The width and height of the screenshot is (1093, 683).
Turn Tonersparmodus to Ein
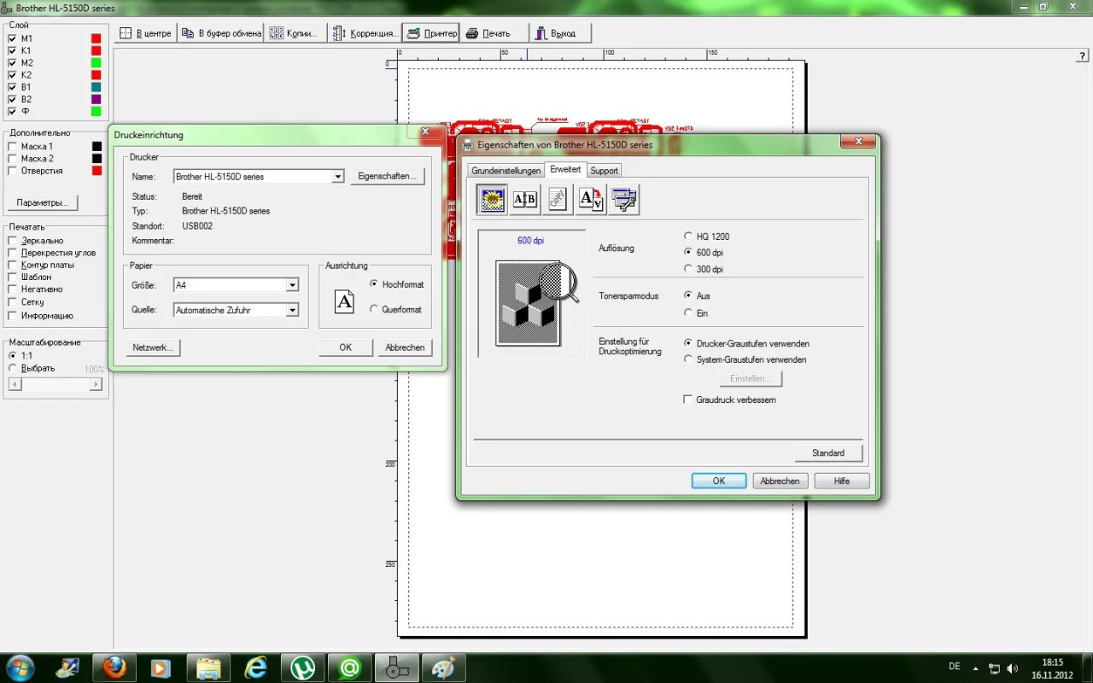point(688,313)
